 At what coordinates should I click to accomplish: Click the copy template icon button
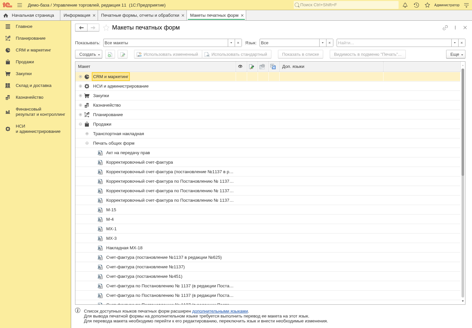(x=110, y=54)
